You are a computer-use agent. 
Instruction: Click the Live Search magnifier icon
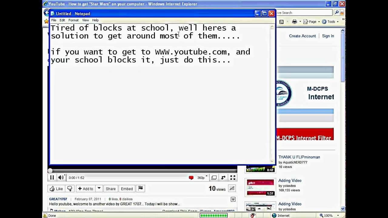pos(336,13)
